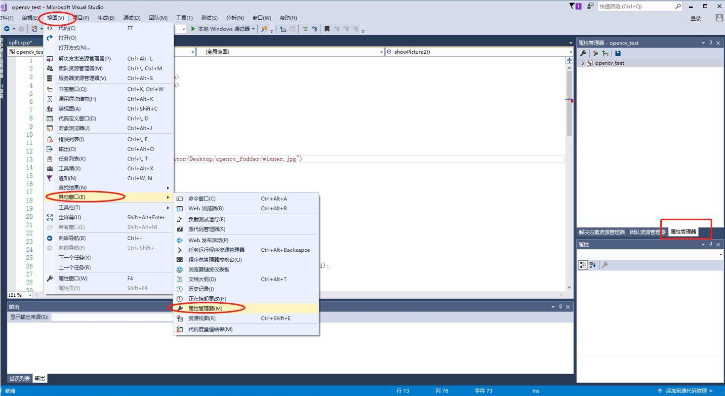This screenshot has width=725, height=396.
Task: Open the 编辑(E) menu
Action: click(x=30, y=18)
